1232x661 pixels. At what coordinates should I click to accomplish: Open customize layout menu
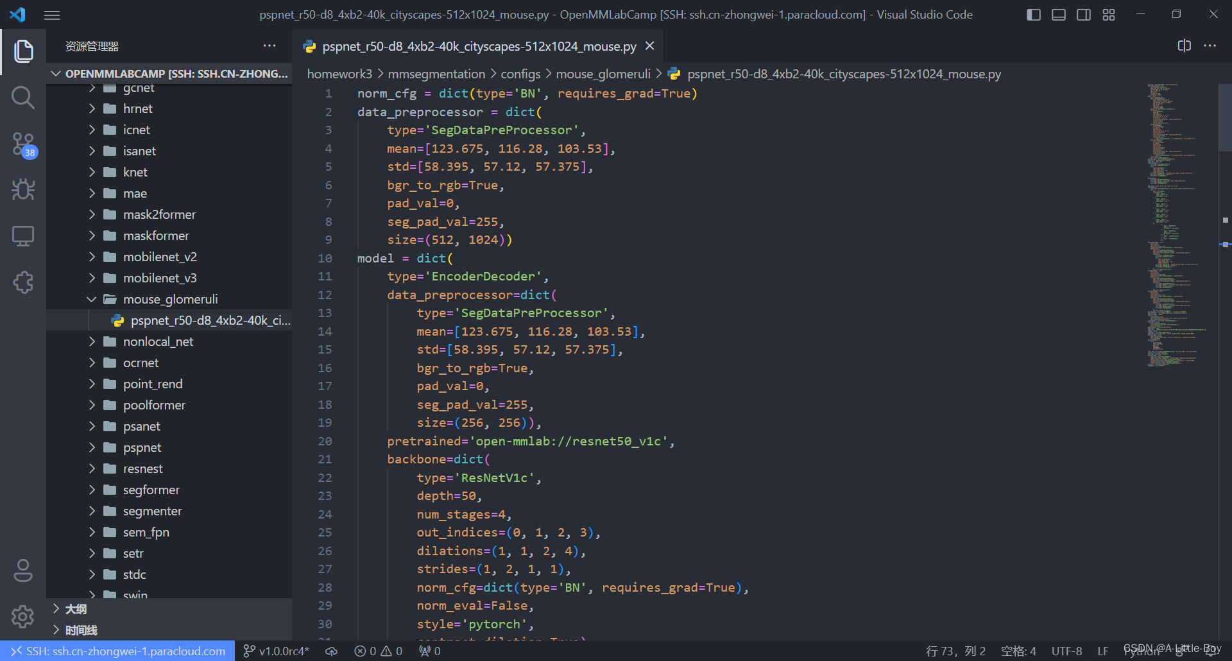tap(1109, 15)
